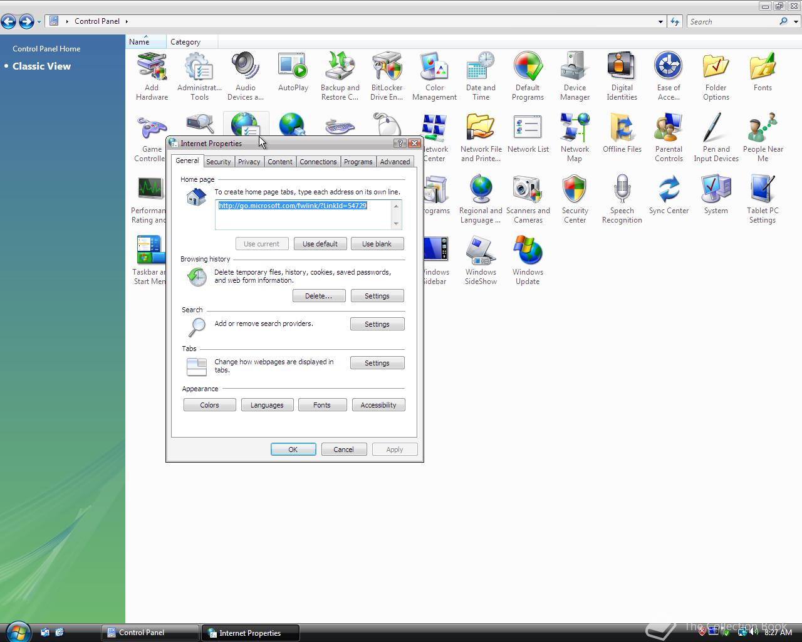Open Tablet PC Settings icon
Image resolution: width=802 pixels, height=642 pixels.
763,199
